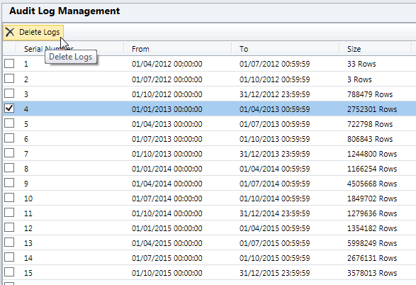
Task: Select To date 01/10/2015 00:59:59
Action: pyautogui.click(x=274, y=257)
